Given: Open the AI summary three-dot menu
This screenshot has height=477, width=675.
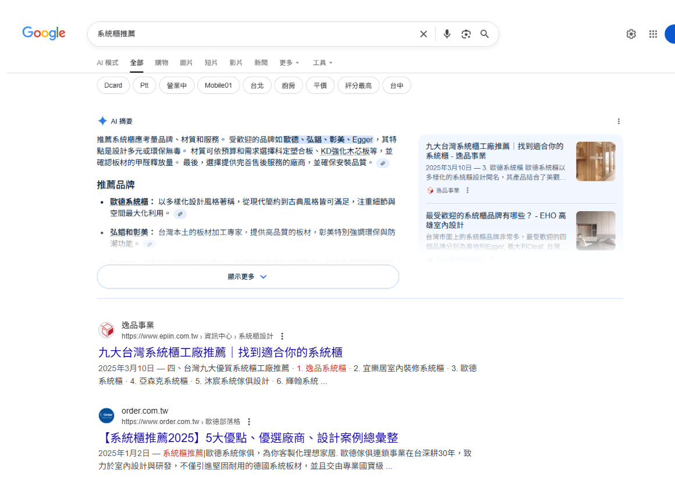Looking at the screenshot, I should pos(619,122).
